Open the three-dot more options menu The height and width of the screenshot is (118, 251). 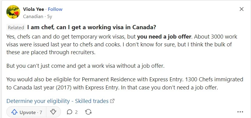point(240,112)
